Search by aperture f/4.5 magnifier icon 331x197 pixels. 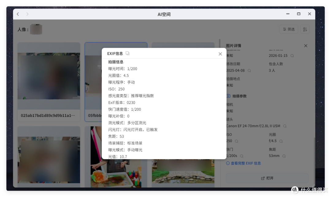coord(281,141)
